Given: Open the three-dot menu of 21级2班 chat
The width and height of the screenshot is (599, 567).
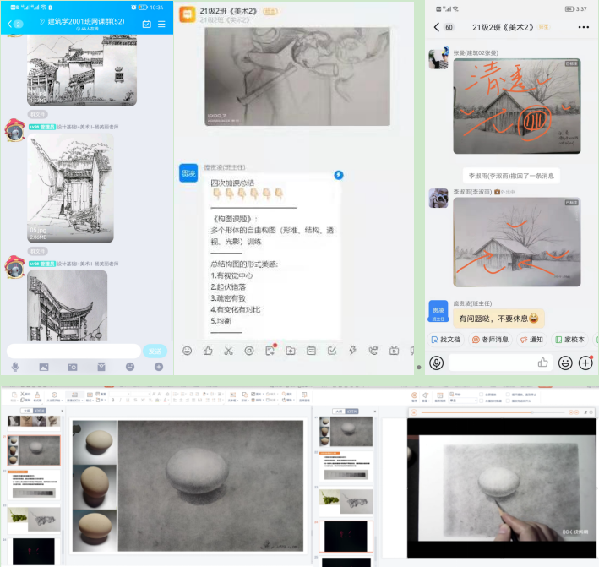Looking at the screenshot, I should (582, 27).
